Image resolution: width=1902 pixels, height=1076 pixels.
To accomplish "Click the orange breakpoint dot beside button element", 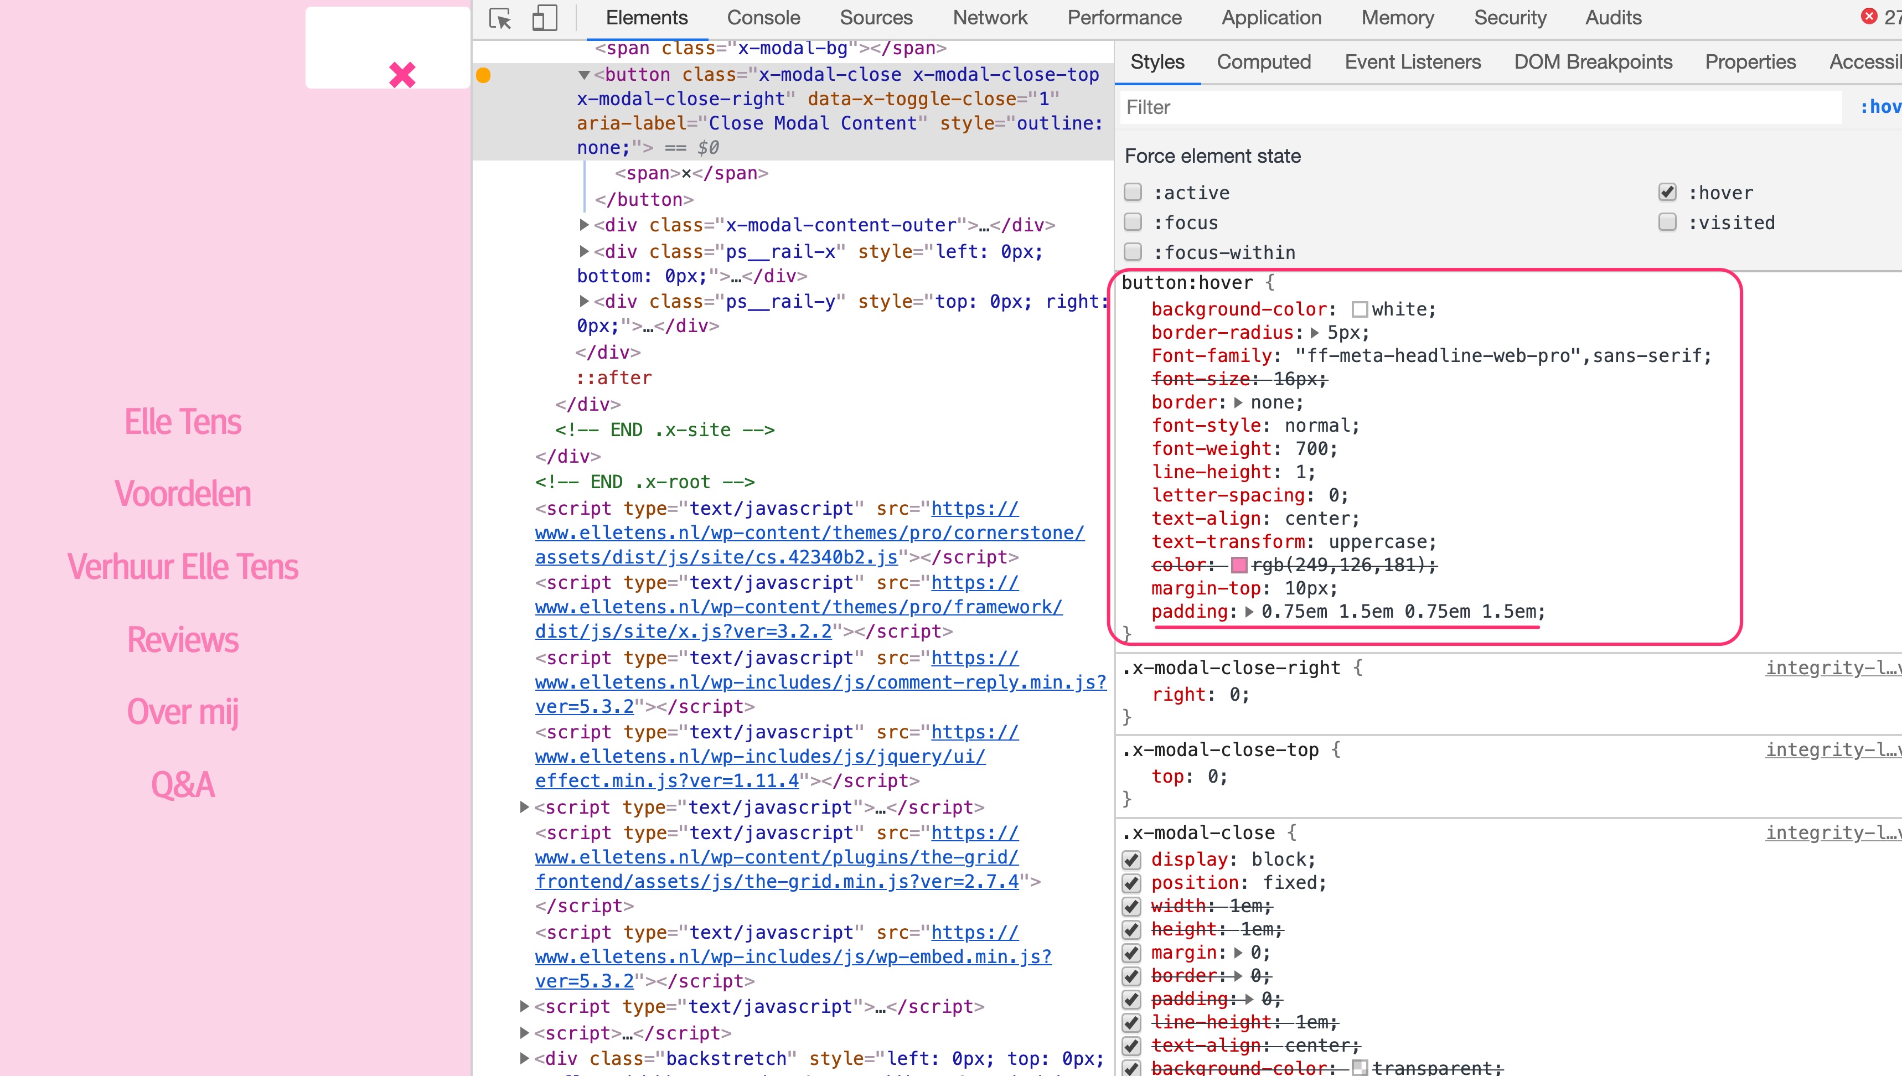I will 483,75.
